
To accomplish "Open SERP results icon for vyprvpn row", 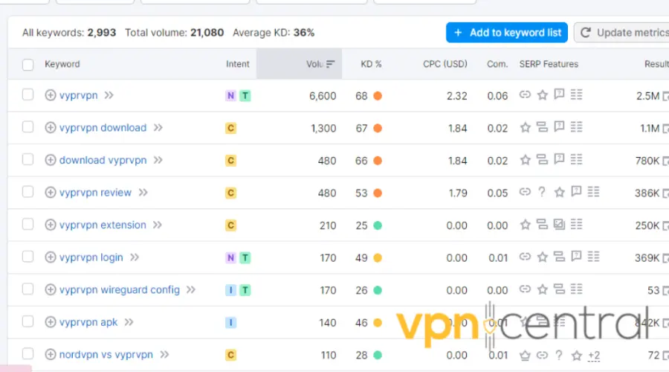I will click(665, 96).
